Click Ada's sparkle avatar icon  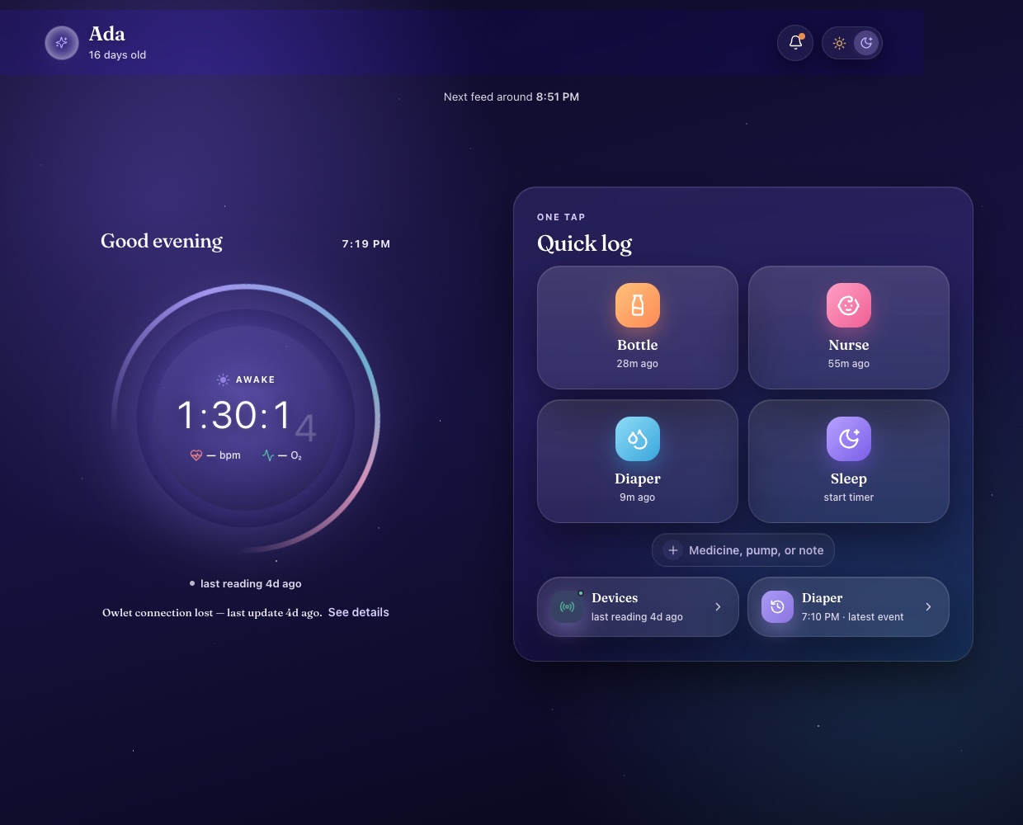[x=61, y=43]
